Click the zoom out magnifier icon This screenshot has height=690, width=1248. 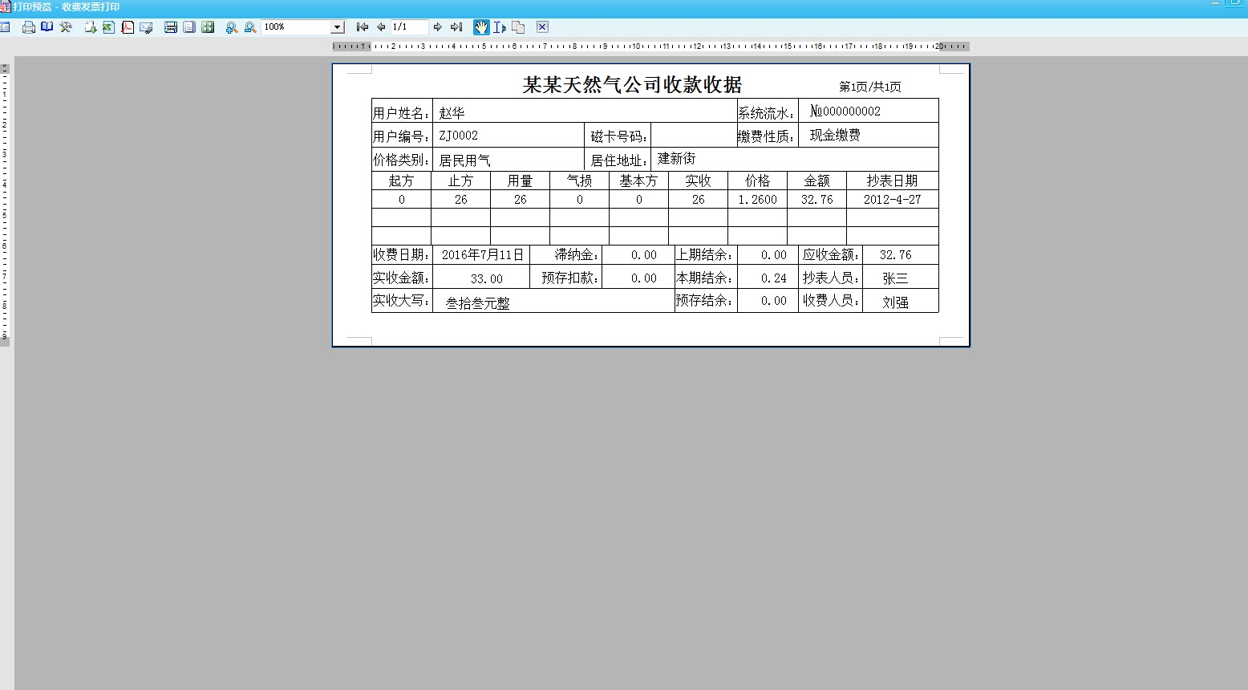(x=250, y=27)
